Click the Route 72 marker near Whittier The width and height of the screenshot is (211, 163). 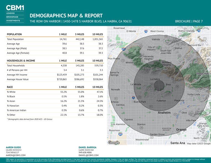(123, 60)
